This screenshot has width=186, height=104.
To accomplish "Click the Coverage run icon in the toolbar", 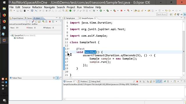I will [108, 11].
